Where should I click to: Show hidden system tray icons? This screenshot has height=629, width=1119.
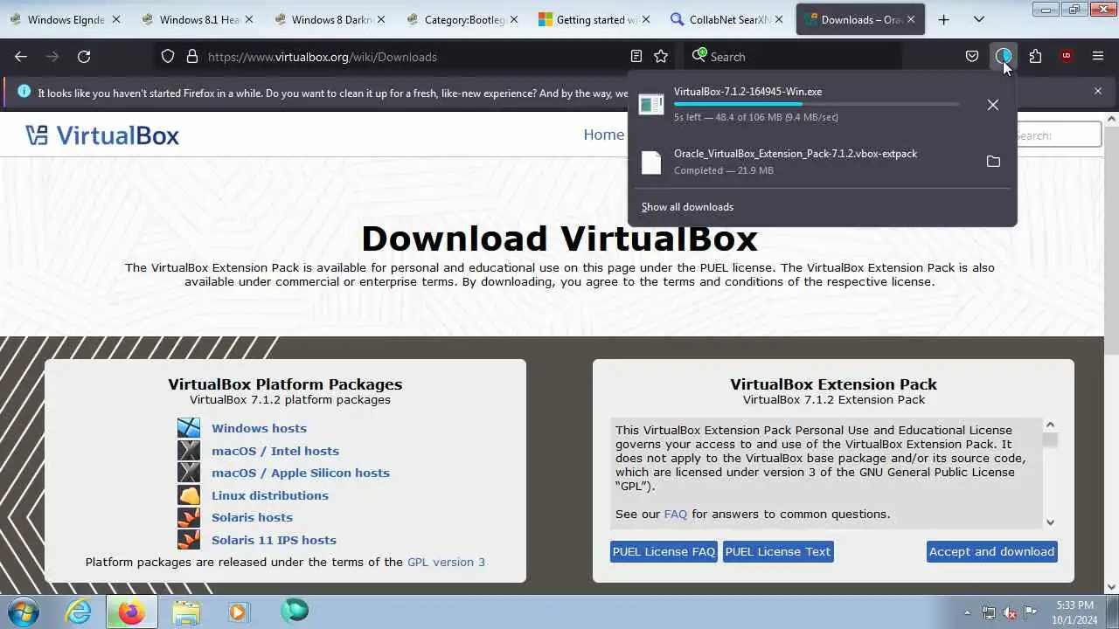(967, 612)
